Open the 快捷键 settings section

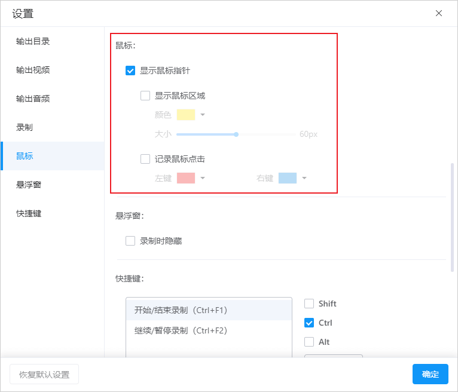53,213
